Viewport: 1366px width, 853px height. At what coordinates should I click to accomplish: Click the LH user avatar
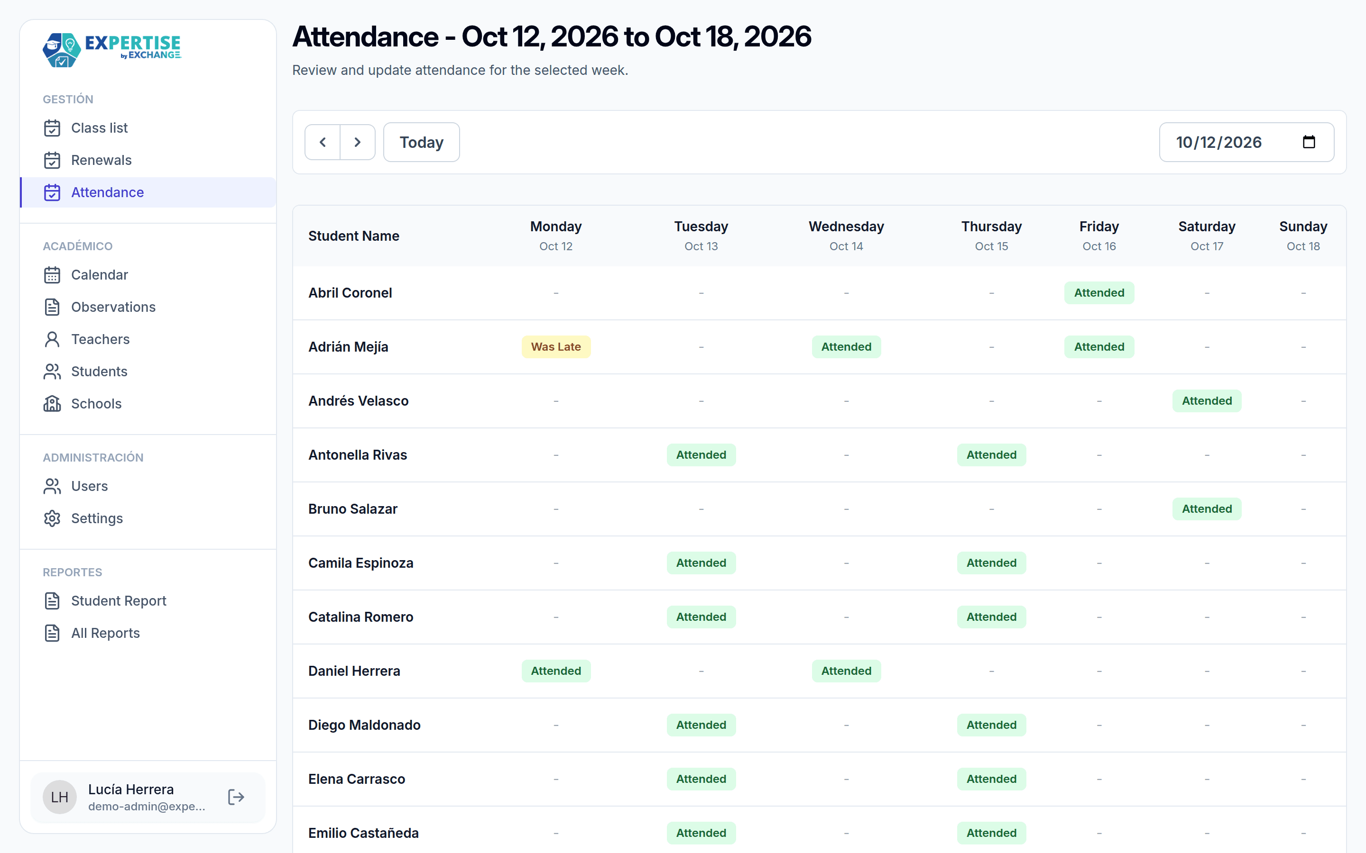pos(60,797)
